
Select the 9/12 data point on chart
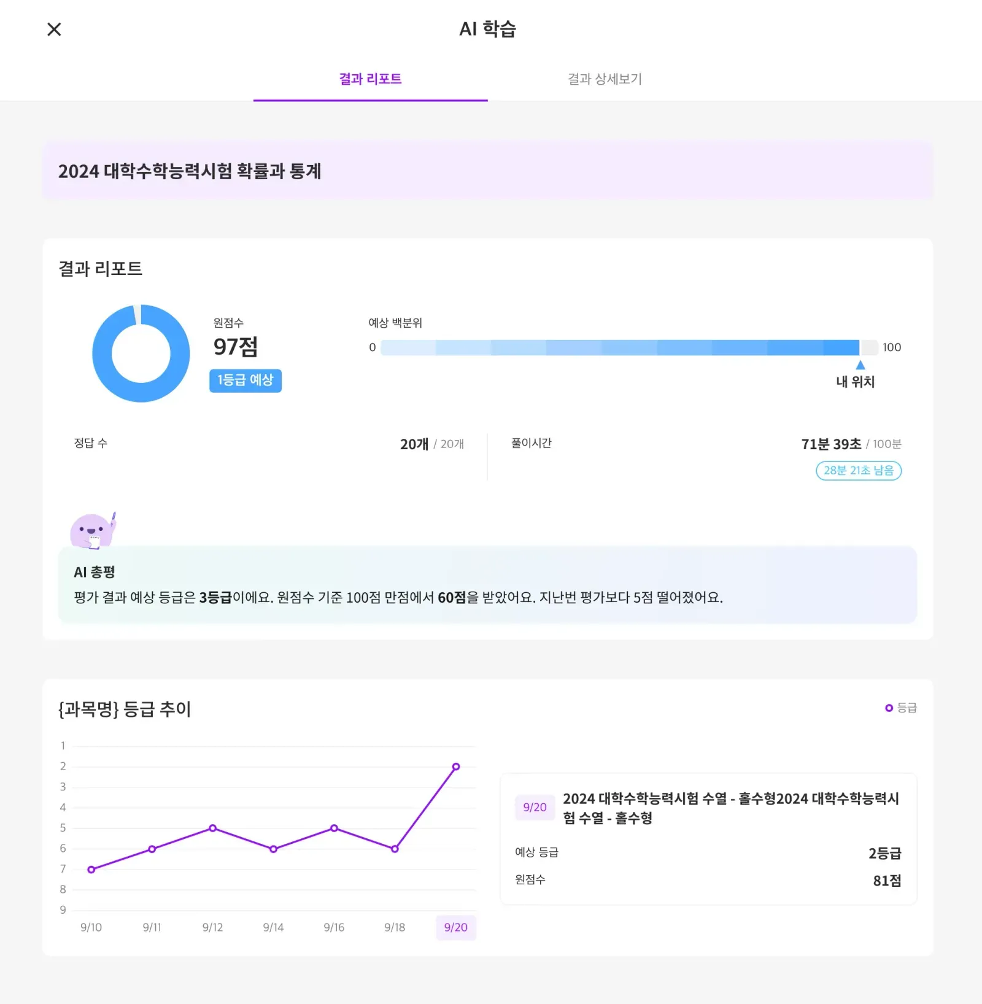pyautogui.click(x=213, y=828)
